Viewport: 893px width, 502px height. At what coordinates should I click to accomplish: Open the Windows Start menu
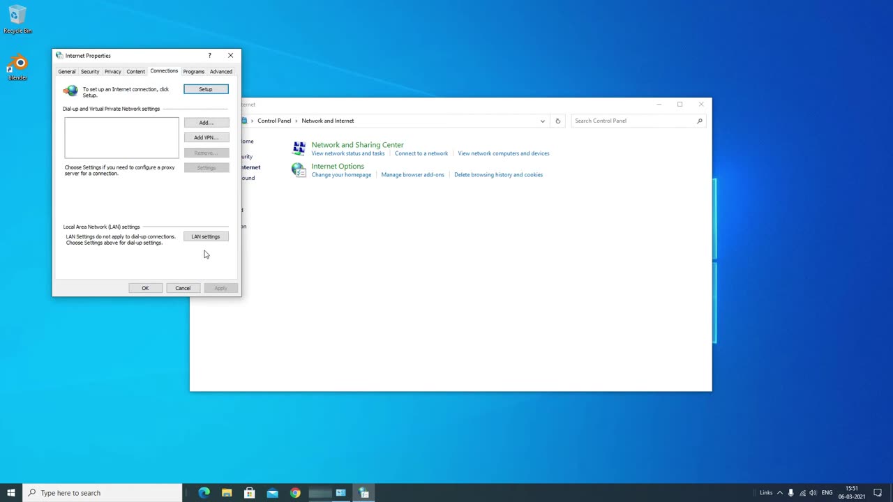pyautogui.click(x=11, y=493)
